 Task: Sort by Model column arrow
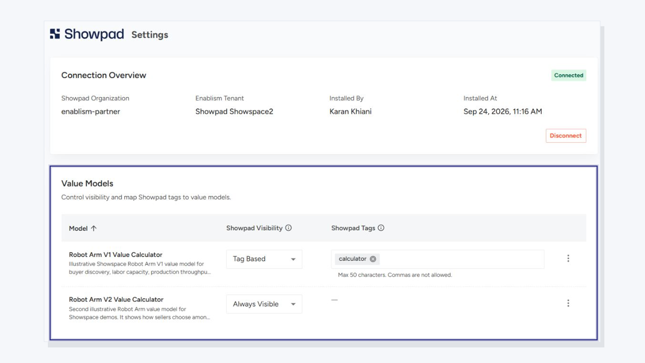[x=94, y=228]
